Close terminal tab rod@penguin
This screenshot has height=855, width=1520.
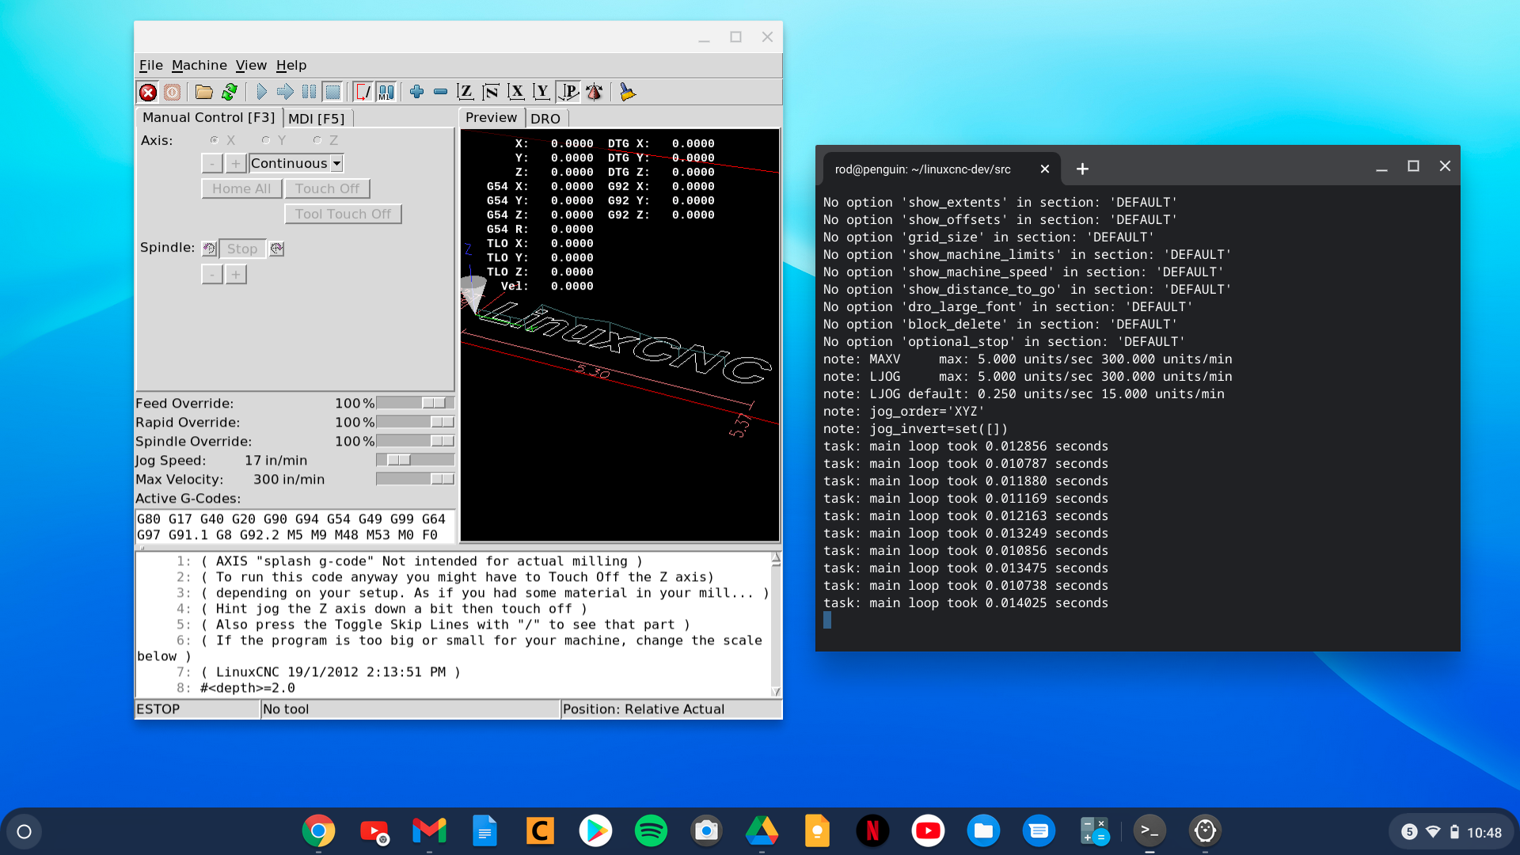coord(1045,169)
